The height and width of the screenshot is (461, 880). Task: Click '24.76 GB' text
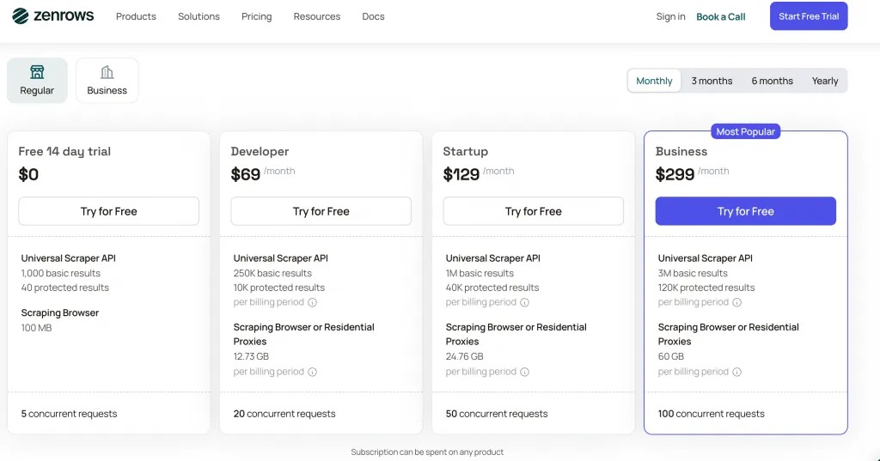tap(464, 356)
